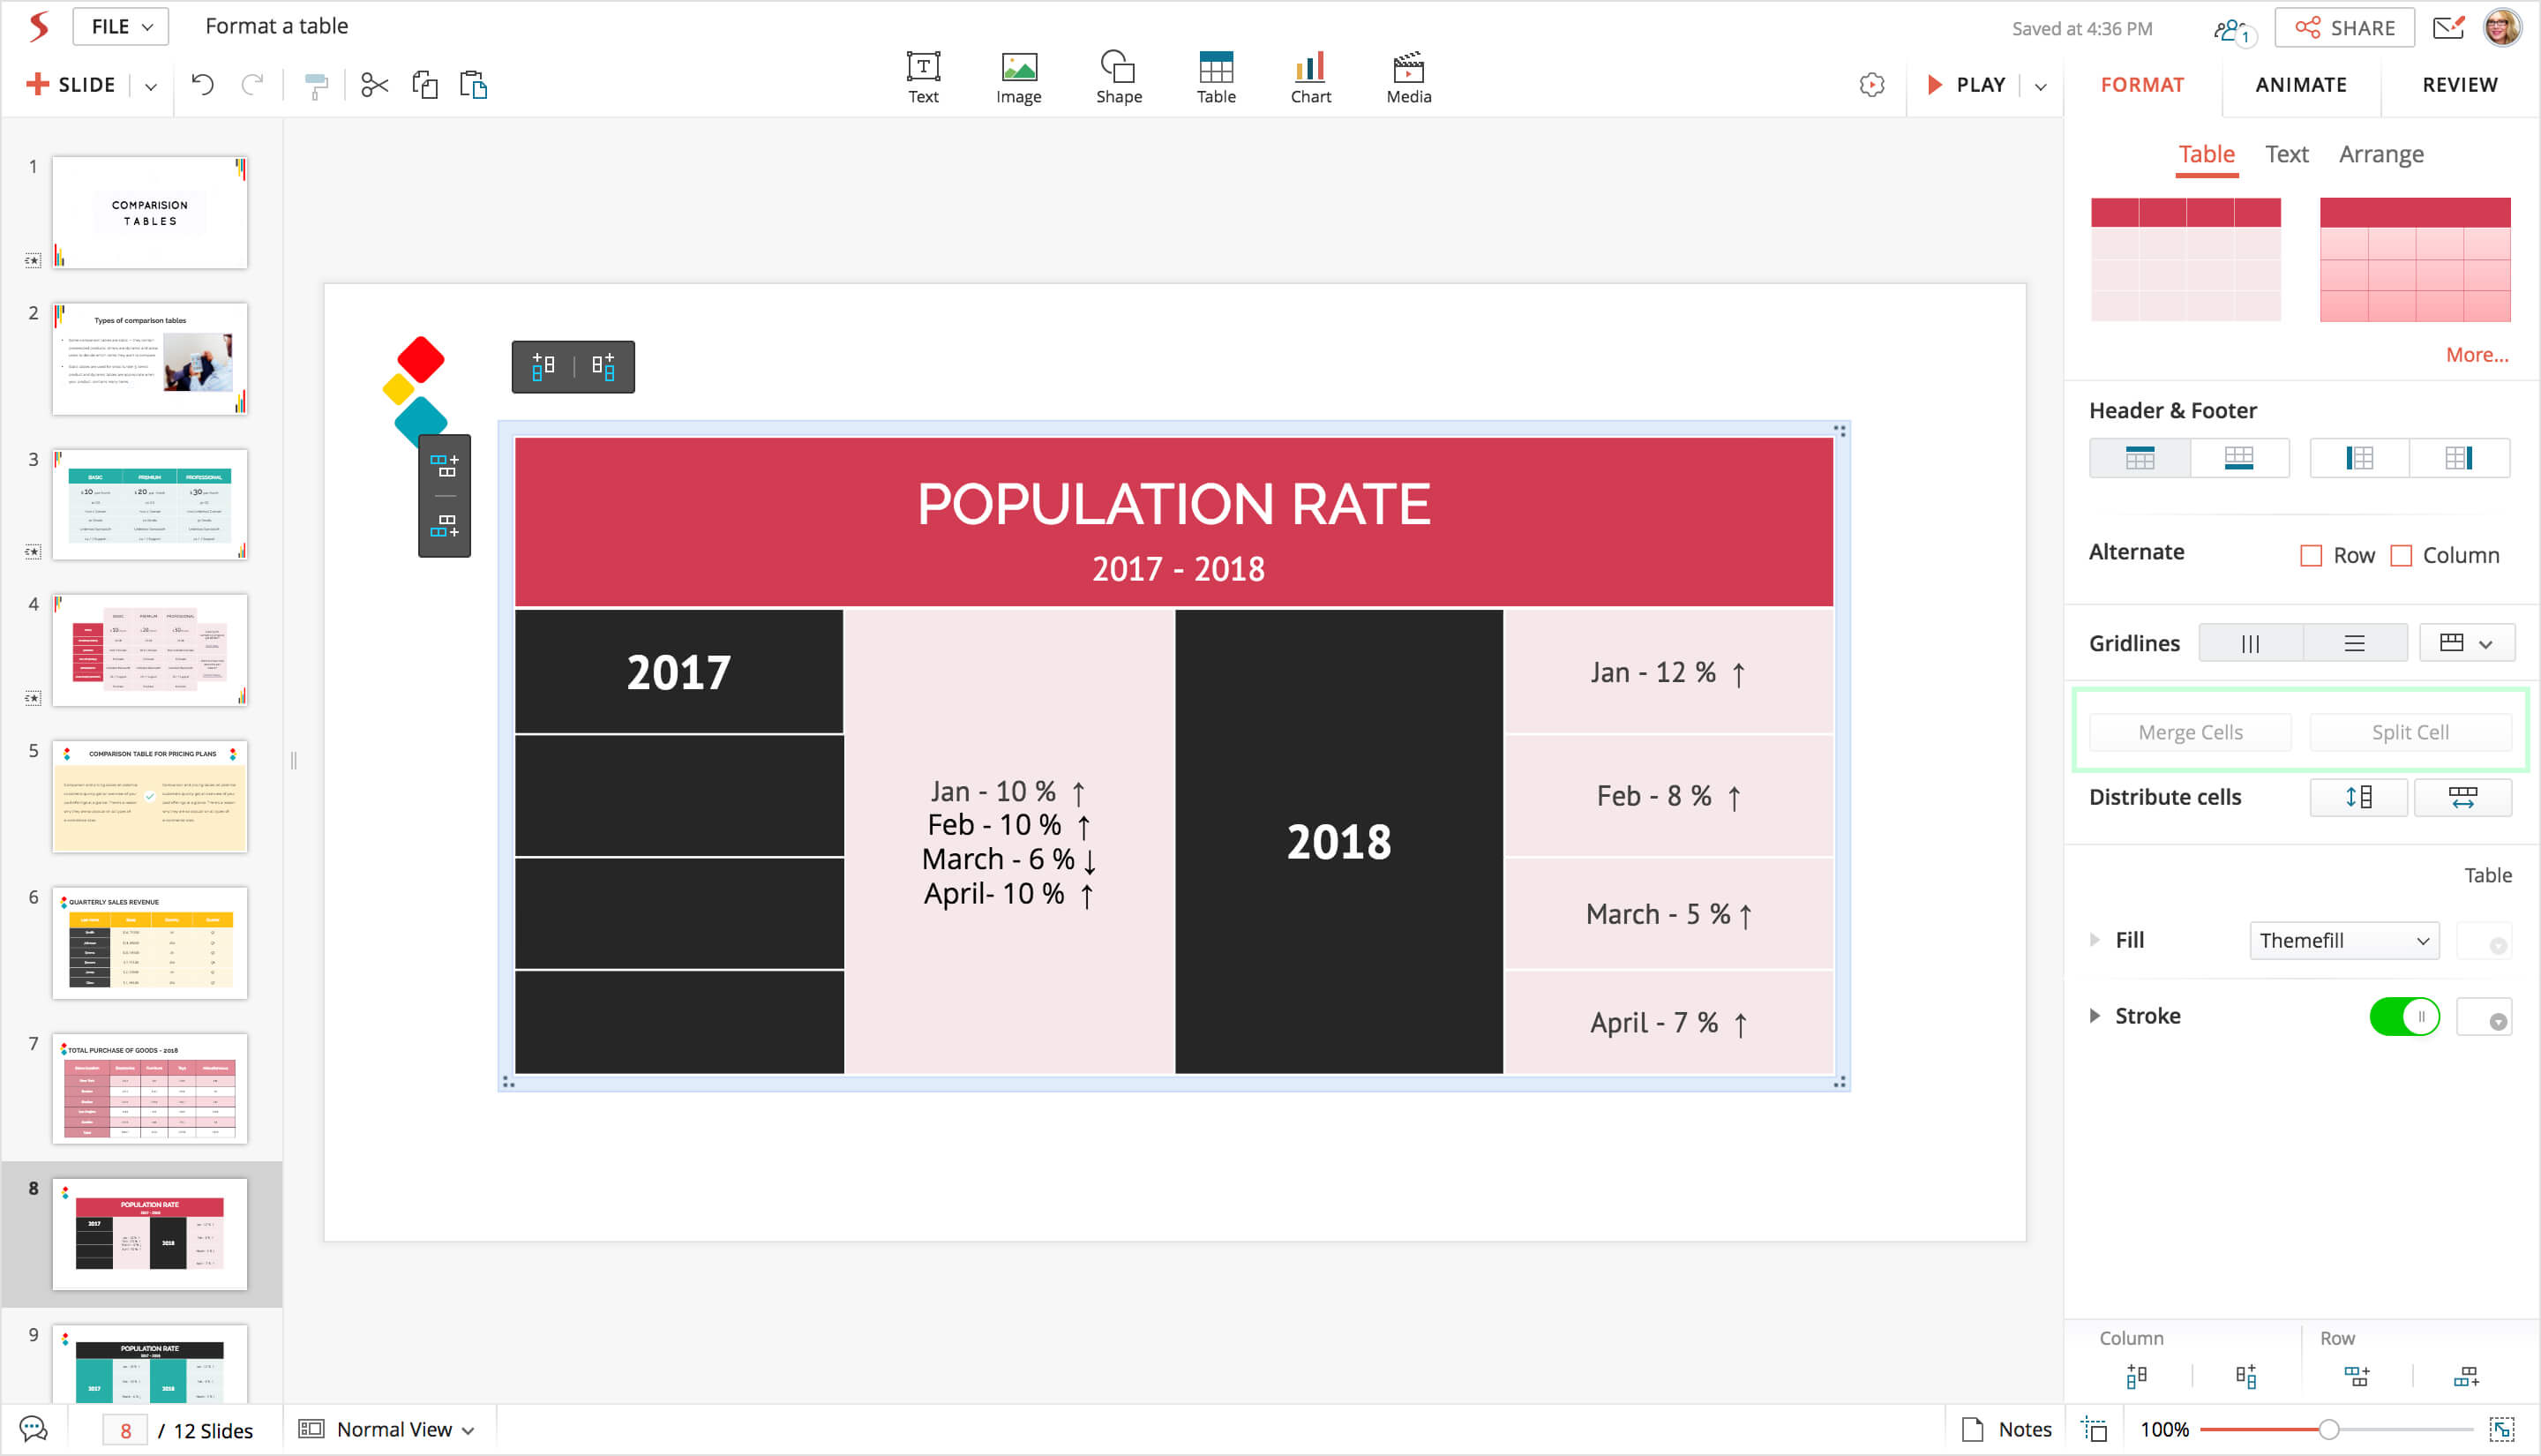This screenshot has height=1456, width=2541.
Task: Click the Undo arrow icon
Action: (203, 85)
